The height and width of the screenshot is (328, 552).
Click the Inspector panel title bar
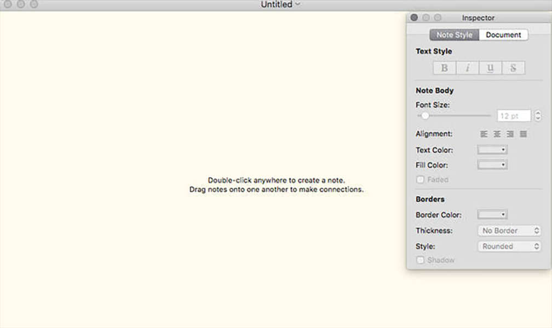479,17
